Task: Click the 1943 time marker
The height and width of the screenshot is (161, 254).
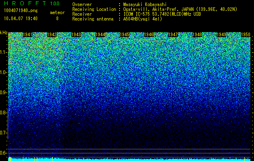Action: pos(76,35)
